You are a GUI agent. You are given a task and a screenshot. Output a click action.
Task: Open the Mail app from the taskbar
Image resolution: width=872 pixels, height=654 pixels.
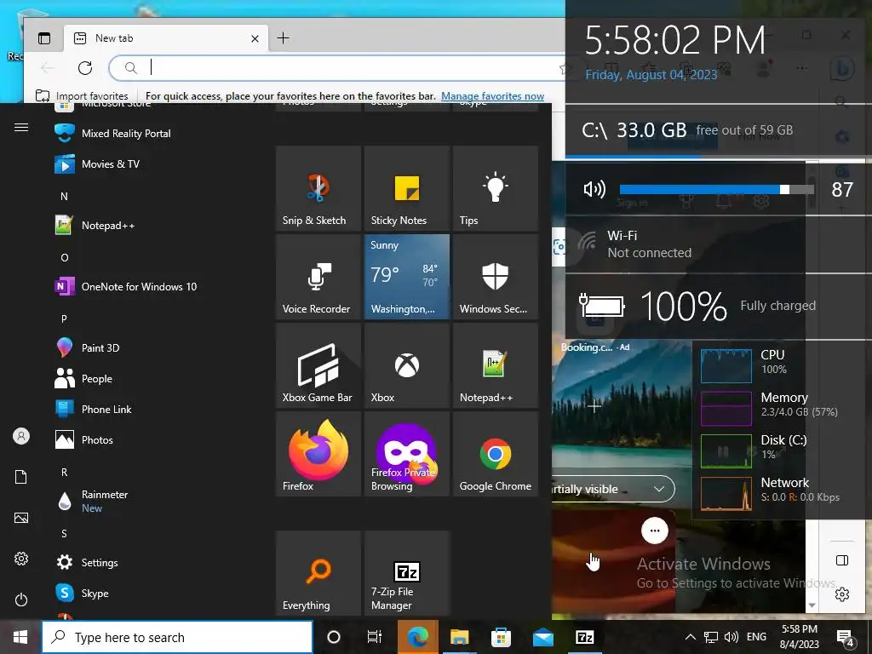click(x=542, y=637)
